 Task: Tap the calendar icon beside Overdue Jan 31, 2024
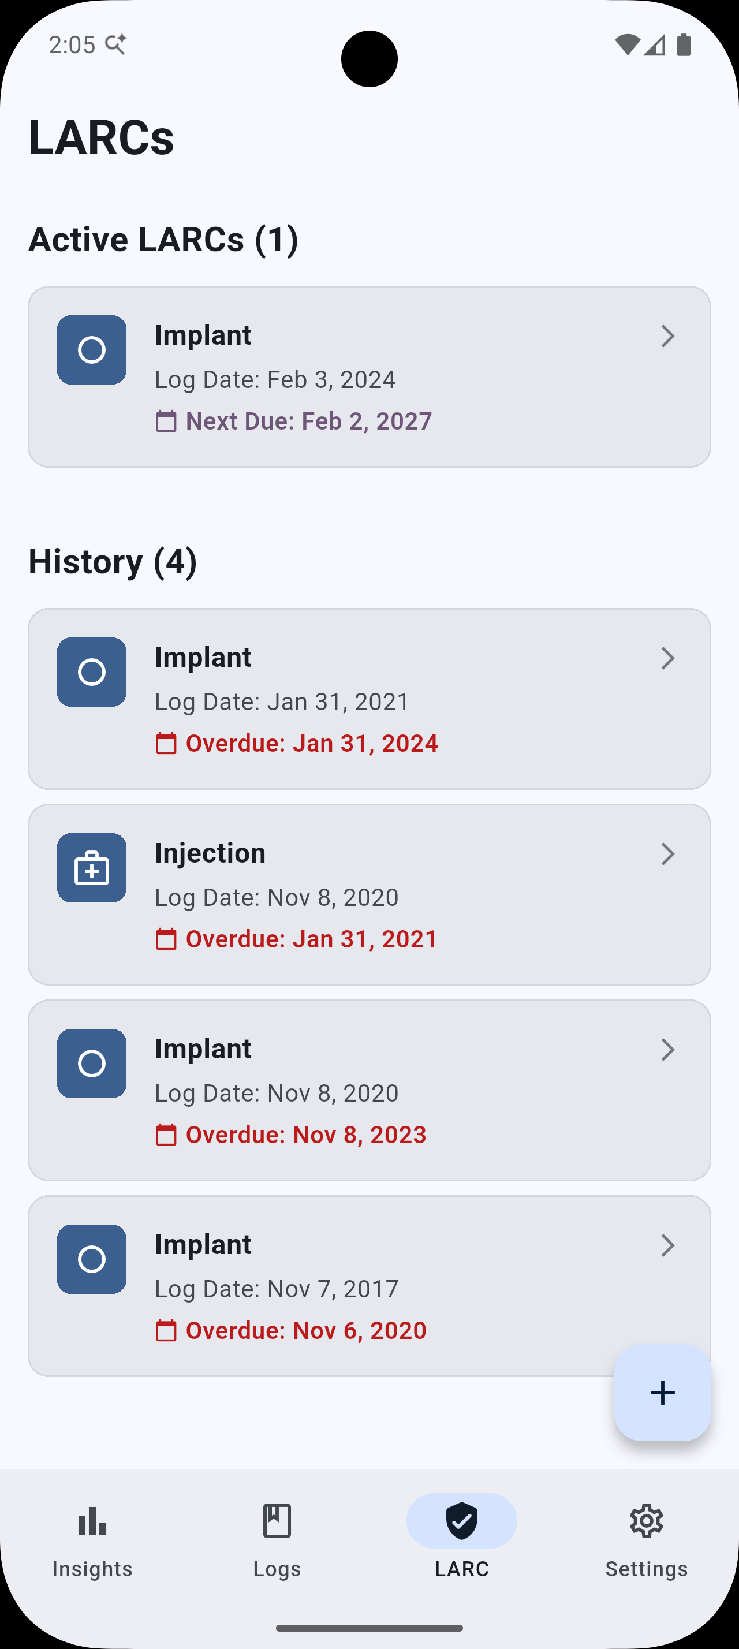click(166, 743)
